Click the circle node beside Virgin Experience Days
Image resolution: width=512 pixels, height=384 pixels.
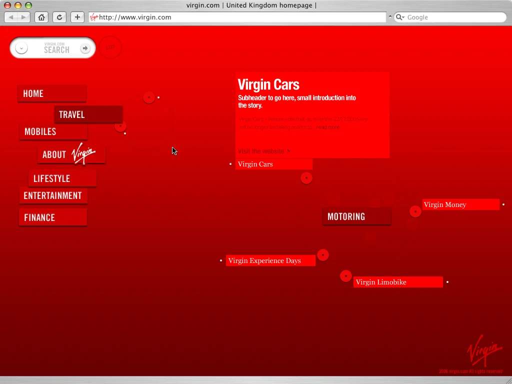tap(323, 255)
